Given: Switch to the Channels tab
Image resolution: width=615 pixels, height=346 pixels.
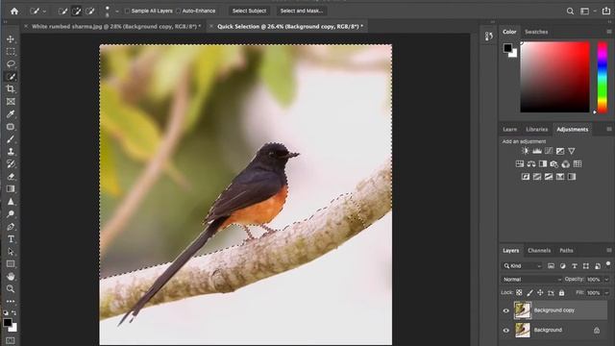Looking at the screenshot, I should click(539, 251).
